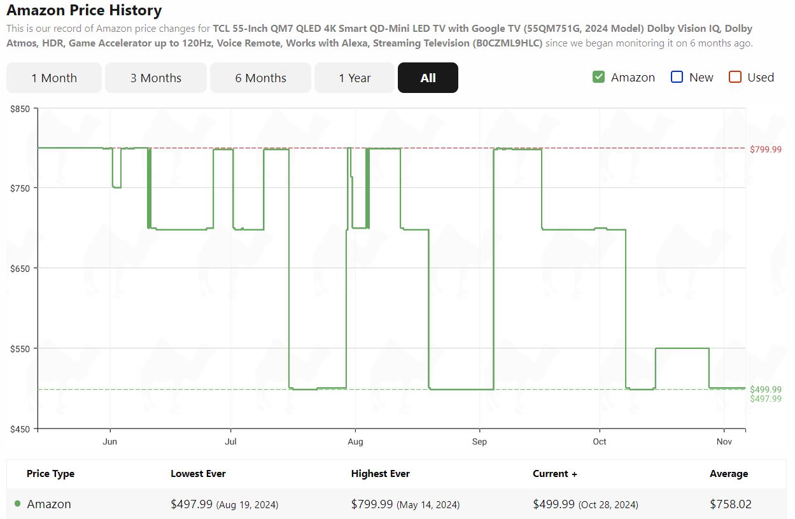Select the 3 Months range tab
The image size is (795, 519).
[156, 78]
